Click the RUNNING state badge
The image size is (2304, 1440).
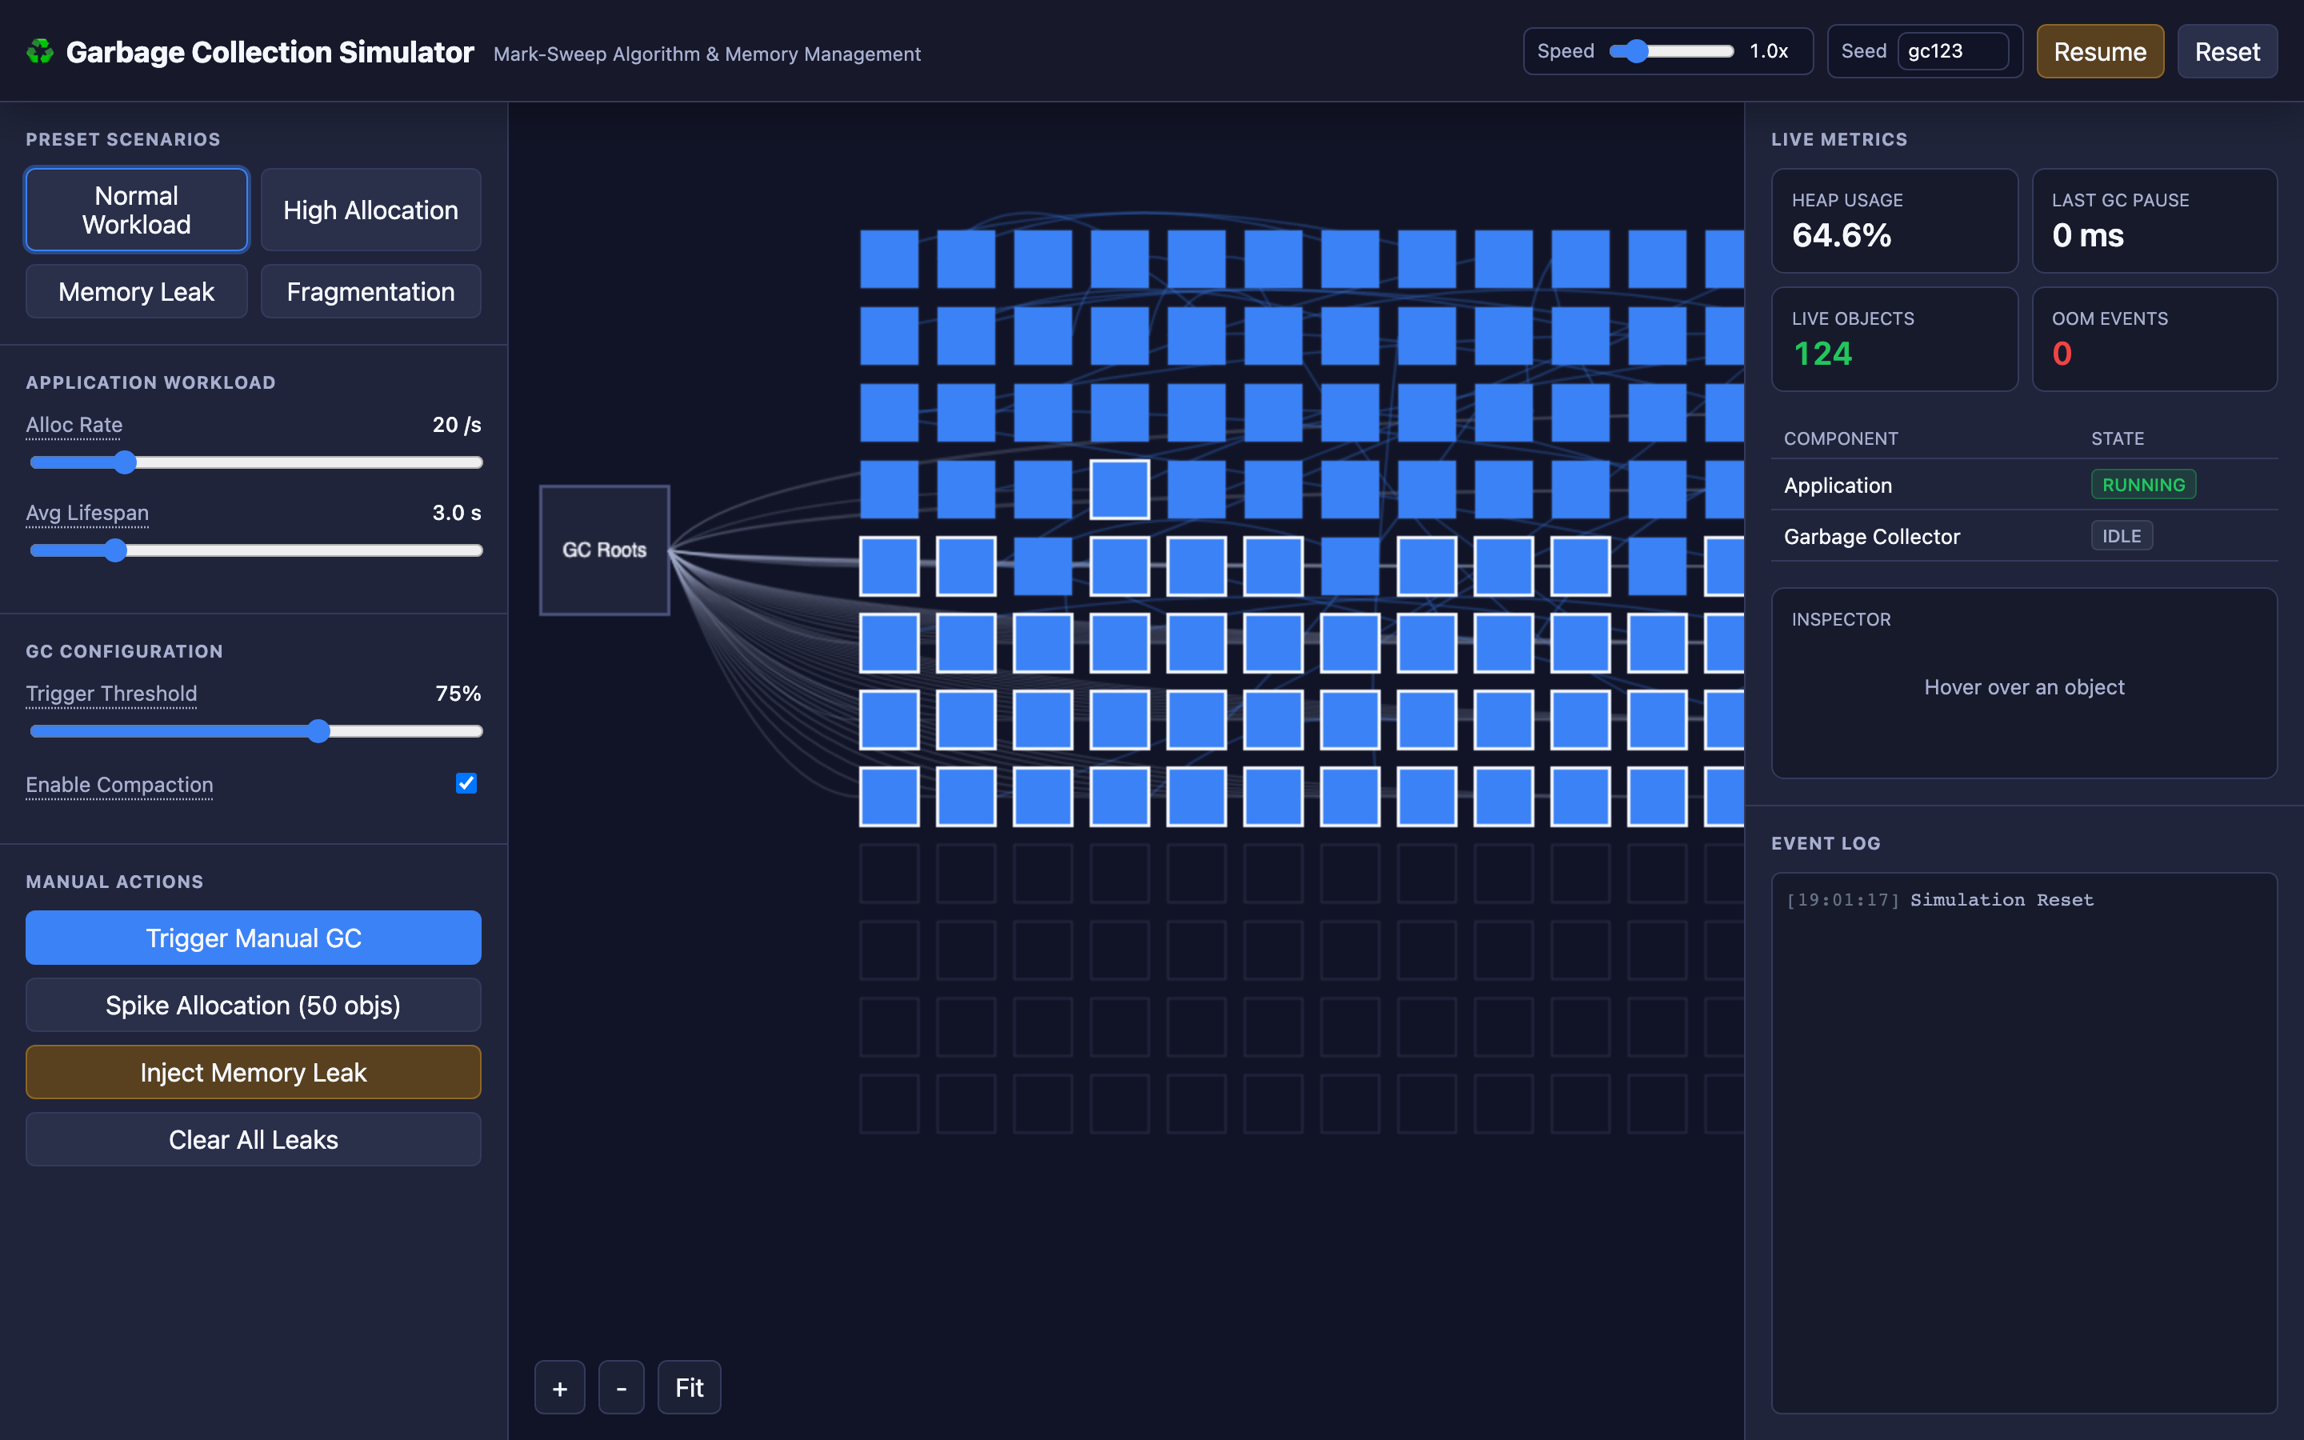click(2143, 485)
